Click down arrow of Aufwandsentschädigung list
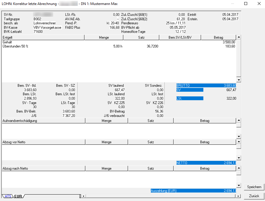 [x=239, y=137]
